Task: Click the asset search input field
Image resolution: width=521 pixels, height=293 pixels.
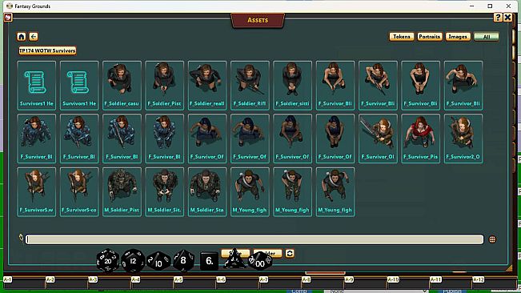Action: pyautogui.click(x=254, y=239)
